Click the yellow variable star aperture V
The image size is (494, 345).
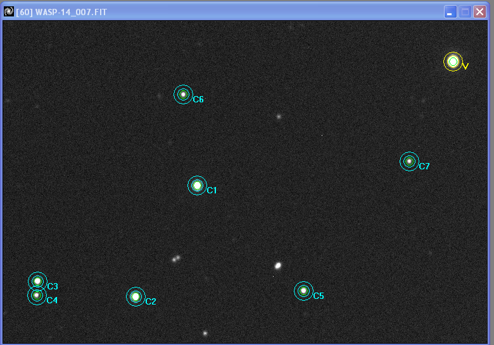click(453, 61)
